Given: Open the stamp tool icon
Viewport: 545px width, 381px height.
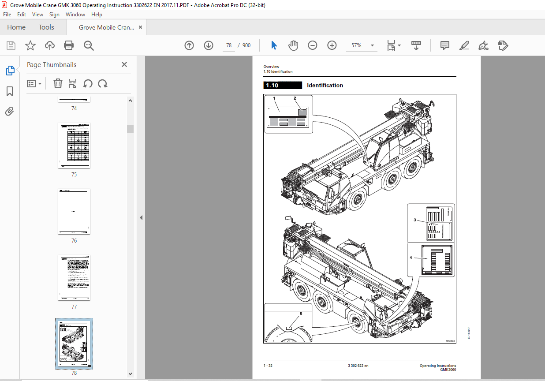Looking at the screenshot, I should coord(503,45).
